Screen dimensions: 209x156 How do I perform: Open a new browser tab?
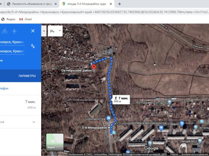[120, 4]
